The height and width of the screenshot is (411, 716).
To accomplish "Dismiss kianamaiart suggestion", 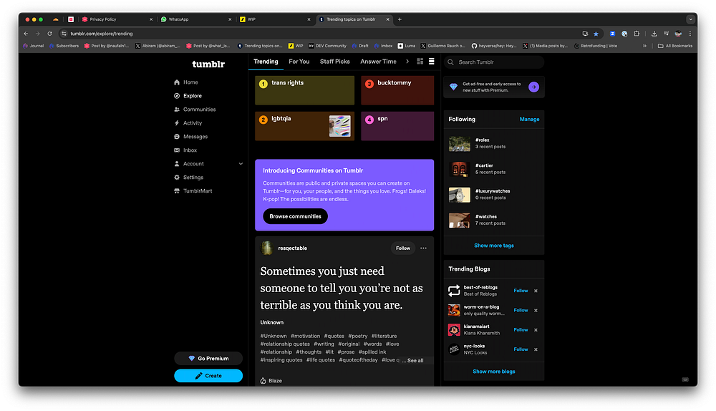I will coord(536,329).
